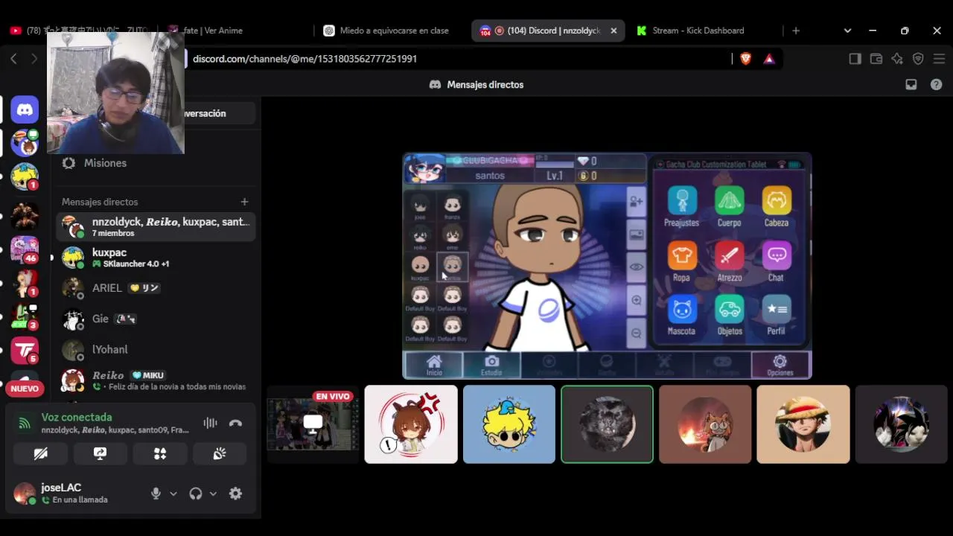This screenshot has width=953, height=536.
Task: Toggle the eye visibility button in Gacha Club
Action: coord(636,267)
